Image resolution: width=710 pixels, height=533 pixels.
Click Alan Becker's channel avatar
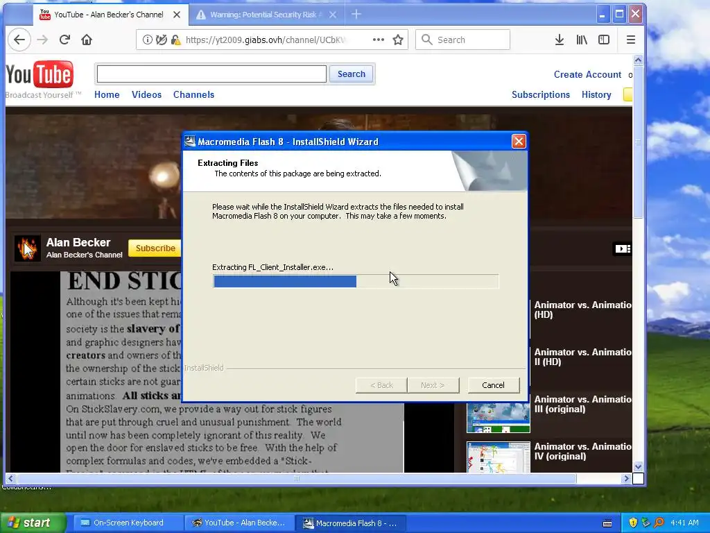tap(27, 248)
